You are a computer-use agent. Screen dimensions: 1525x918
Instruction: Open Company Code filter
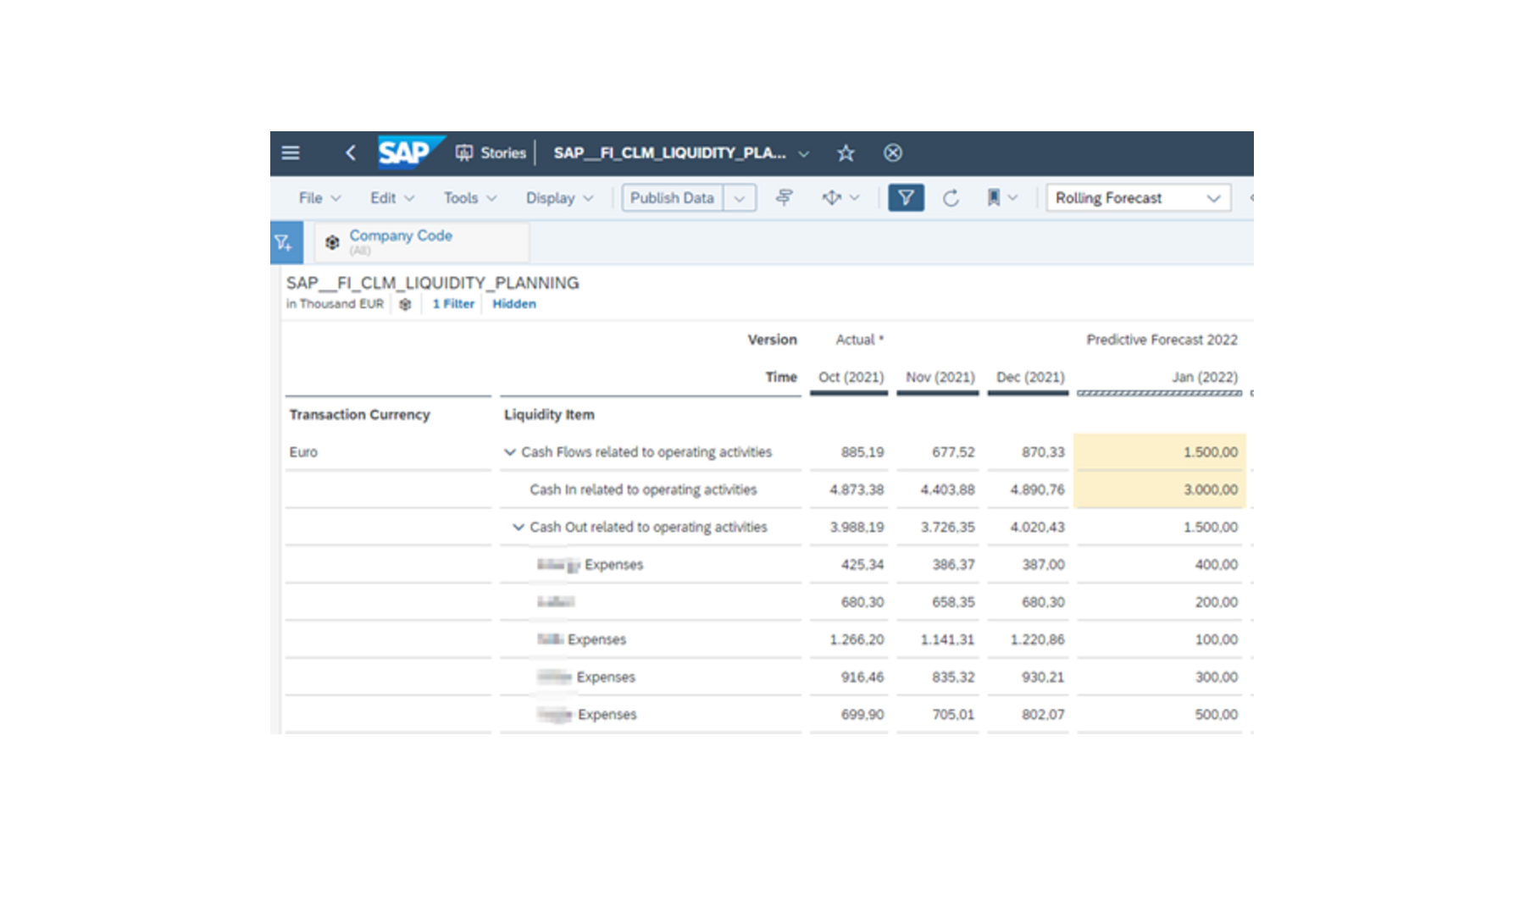(422, 242)
